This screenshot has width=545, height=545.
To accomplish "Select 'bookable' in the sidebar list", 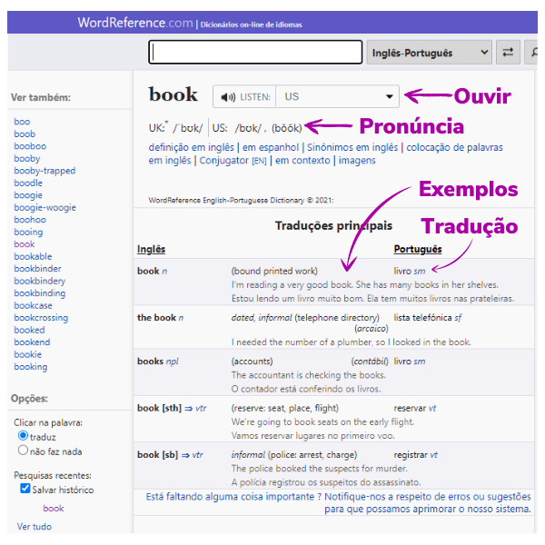I will click(x=33, y=257).
